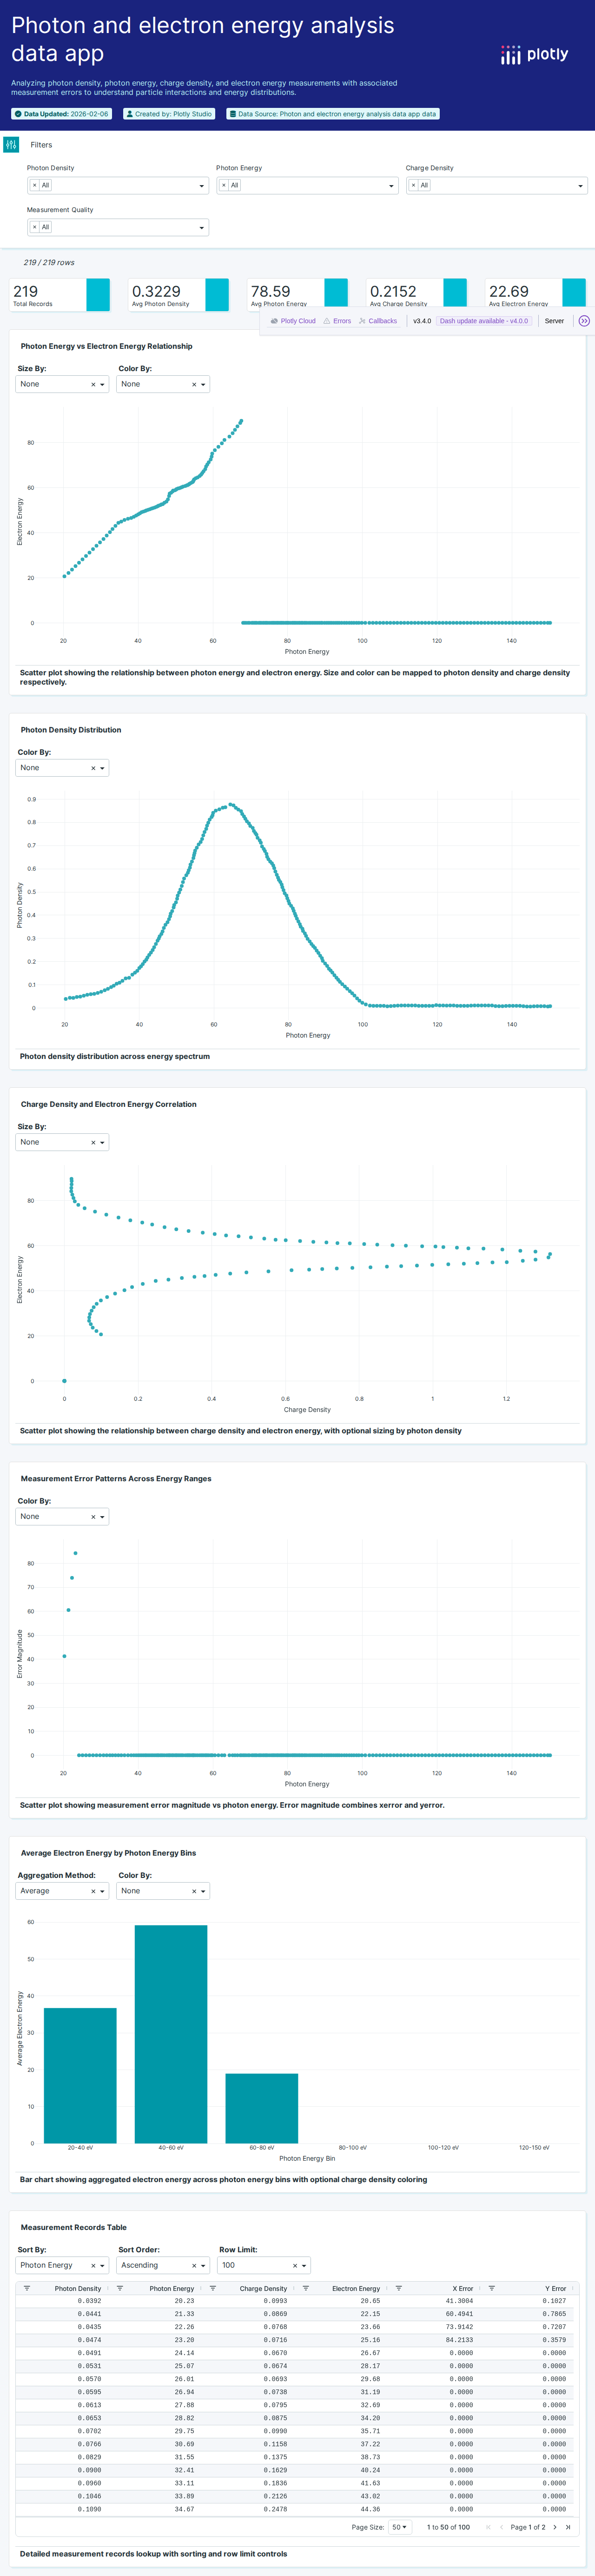Image resolution: width=595 pixels, height=2576 pixels.
Task: Jump to last page of table
Action: [568, 2527]
